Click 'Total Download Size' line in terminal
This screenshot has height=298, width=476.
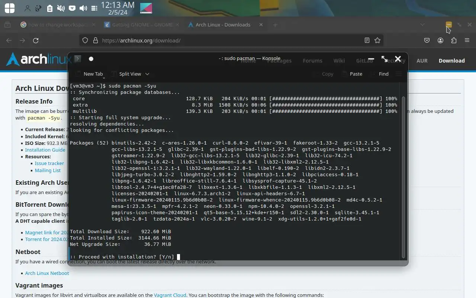tap(120, 232)
